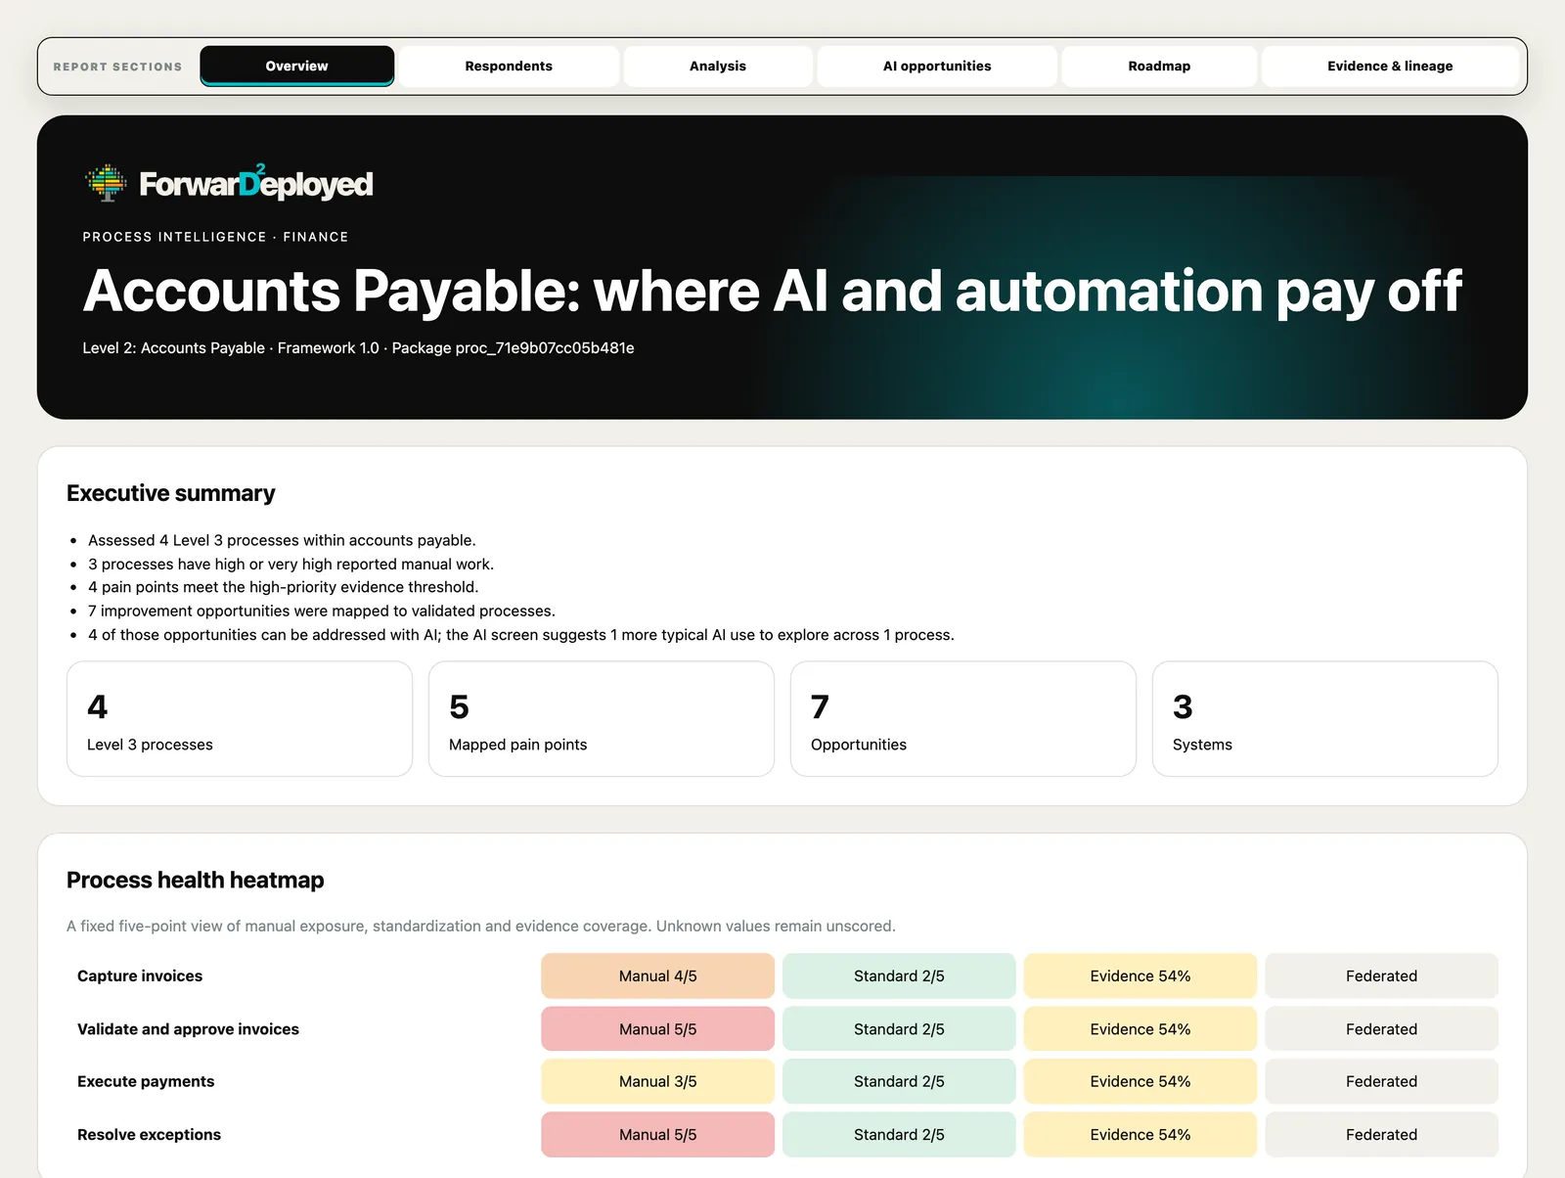Click Evidence 54% for Execute payments
The image size is (1565, 1178).
[1140, 1081]
